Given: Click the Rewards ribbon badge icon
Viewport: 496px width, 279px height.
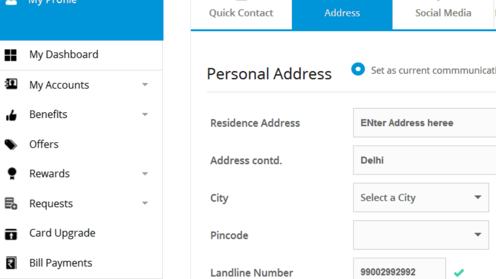Looking at the screenshot, I should click(12, 174).
